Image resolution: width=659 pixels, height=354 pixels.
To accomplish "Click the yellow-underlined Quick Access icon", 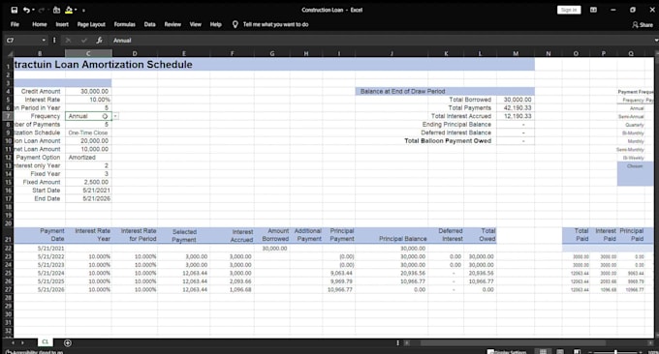I will tap(69, 10).
